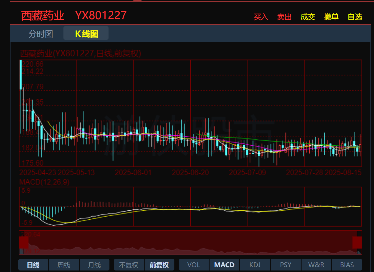374x272 pixels.
Task: Click the 卖出 (sell) link
Action: click(x=284, y=17)
